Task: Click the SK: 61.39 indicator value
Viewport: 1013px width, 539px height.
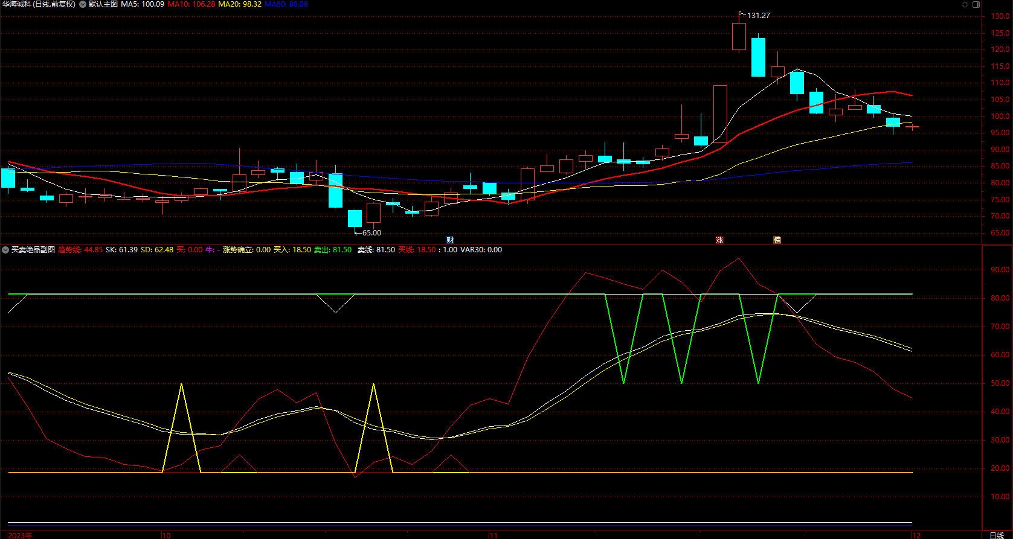Action: [121, 250]
